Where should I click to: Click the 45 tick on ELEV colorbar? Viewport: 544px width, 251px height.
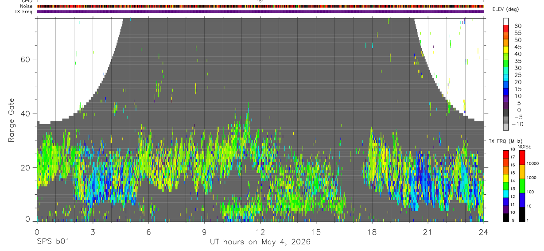[x=517, y=47]
